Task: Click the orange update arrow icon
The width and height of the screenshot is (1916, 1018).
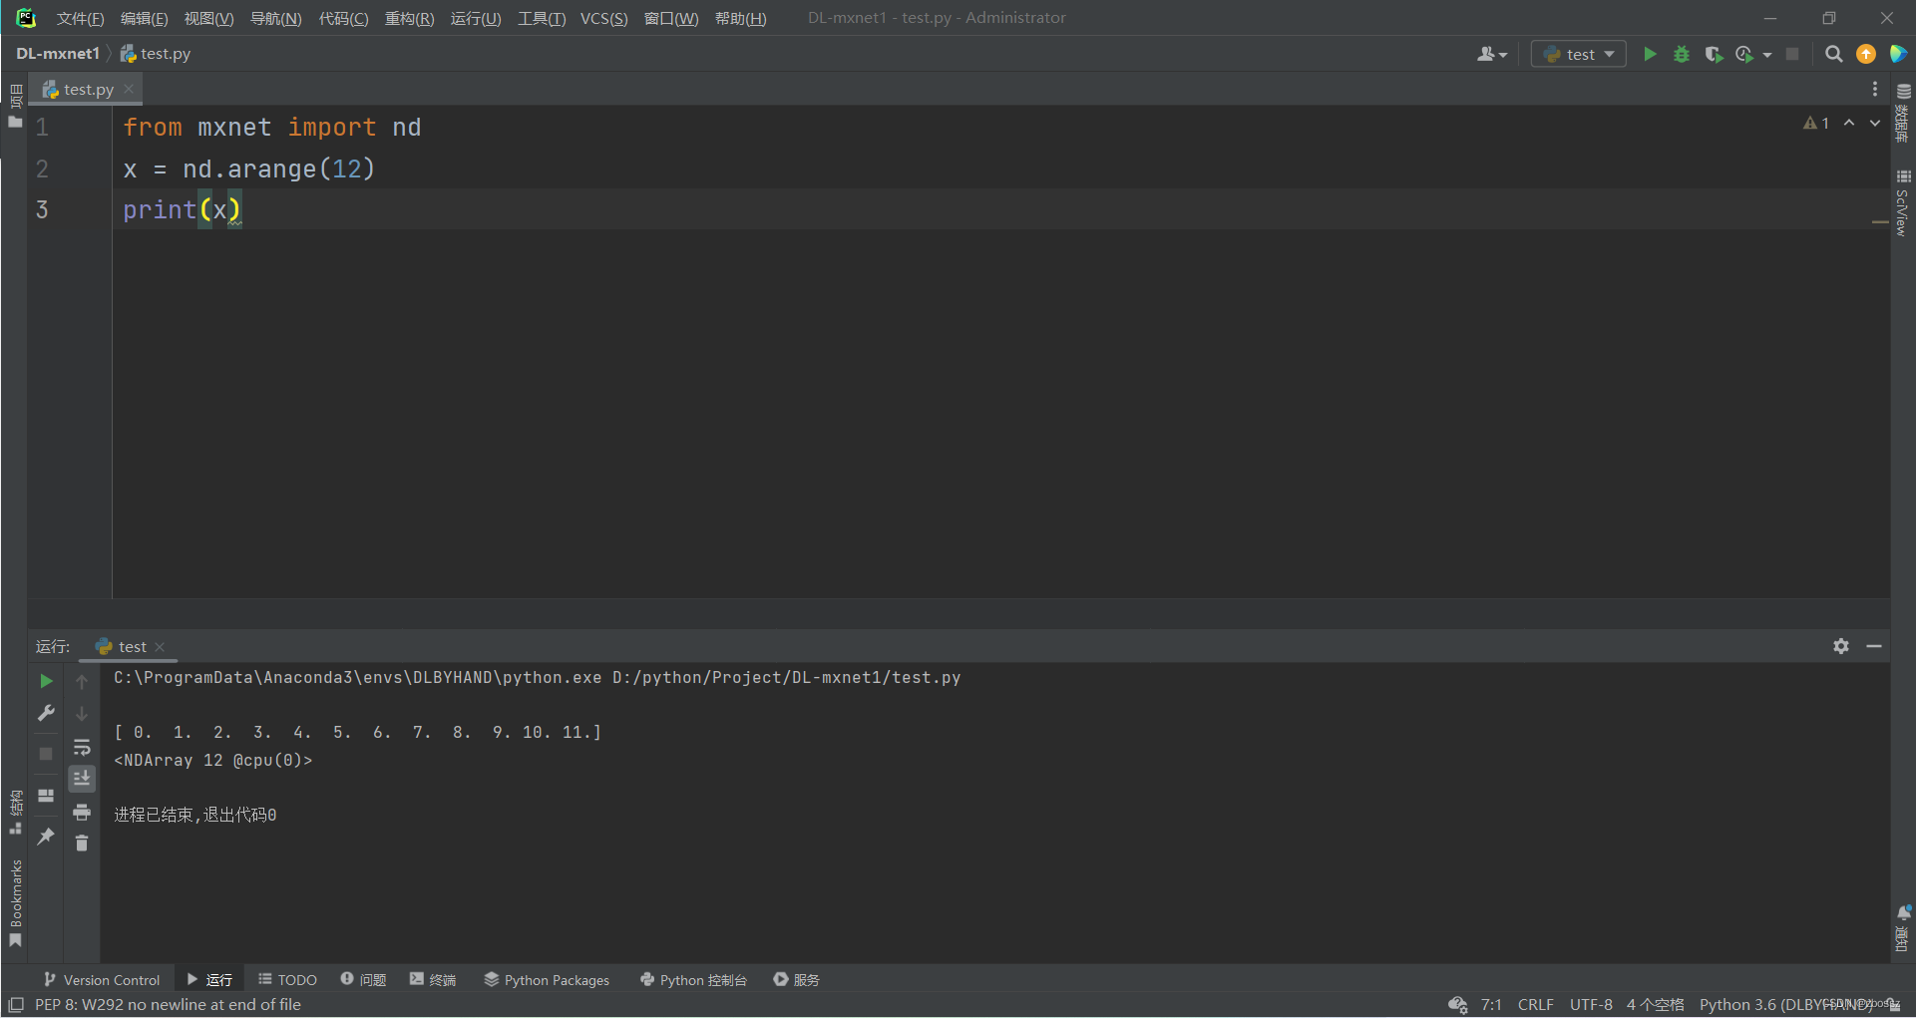Action: tap(1866, 54)
